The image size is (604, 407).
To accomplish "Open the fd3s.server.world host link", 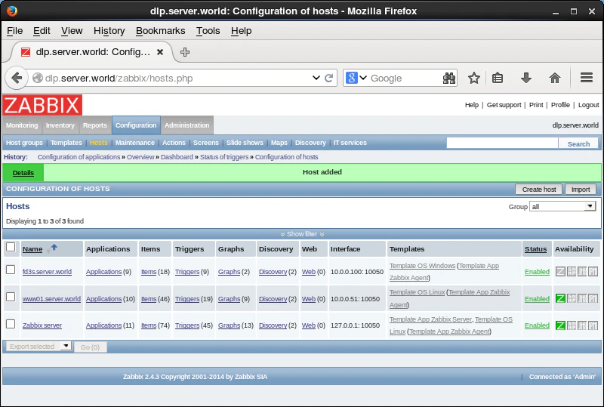I will coord(47,272).
